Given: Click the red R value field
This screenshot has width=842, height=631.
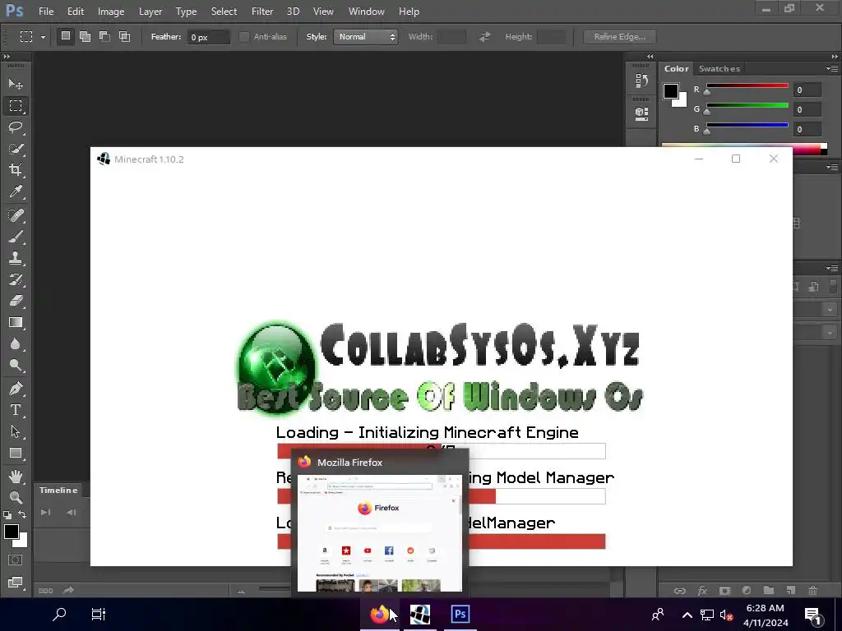Looking at the screenshot, I should point(807,90).
